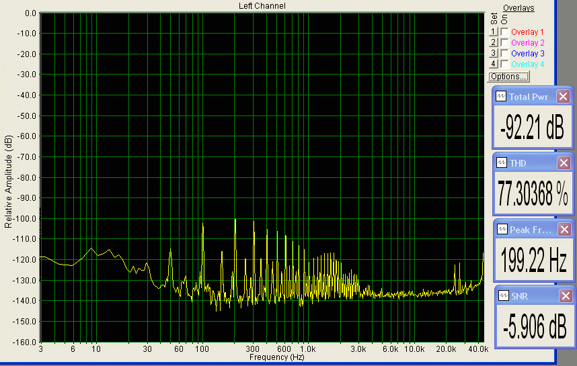Image resolution: width=577 pixels, height=366 pixels.
Task: Enable the Overlay 4 checkbox
Action: (504, 64)
